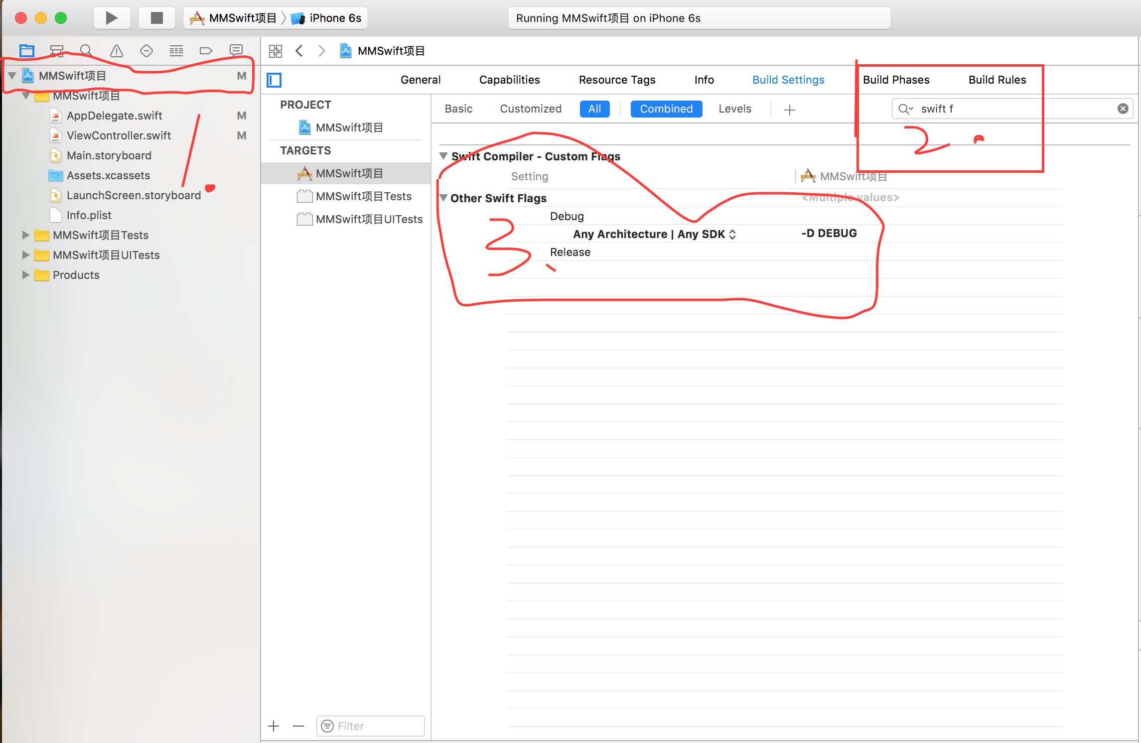Collapse Swift Compiler - Custom Flags section
Image resolution: width=1141 pixels, height=743 pixels.
tap(443, 156)
